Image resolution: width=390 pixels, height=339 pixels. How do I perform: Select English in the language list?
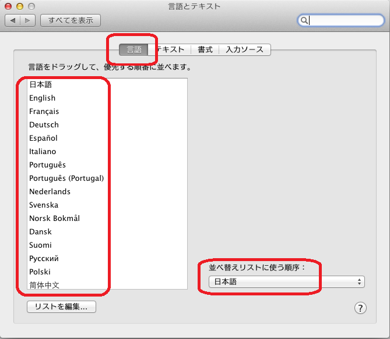[107, 98]
